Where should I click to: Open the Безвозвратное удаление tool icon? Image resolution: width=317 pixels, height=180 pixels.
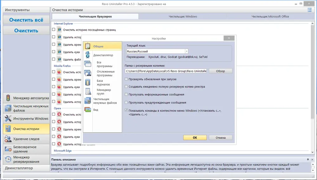[x=8, y=149]
